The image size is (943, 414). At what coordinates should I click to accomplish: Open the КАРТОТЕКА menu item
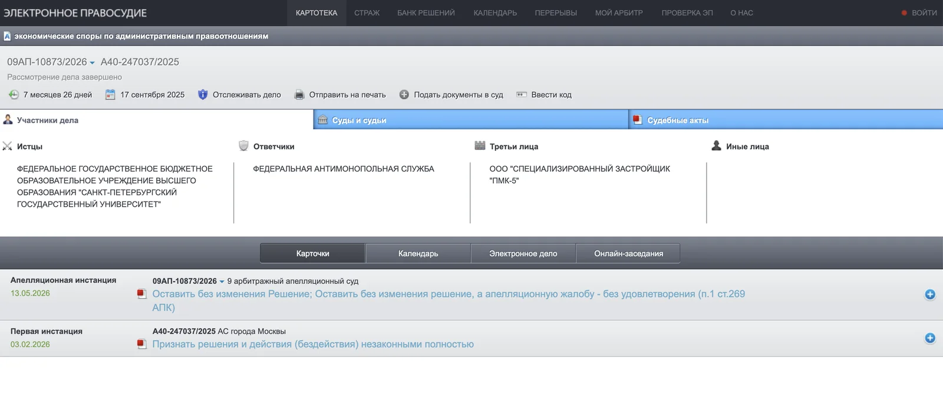tap(316, 13)
